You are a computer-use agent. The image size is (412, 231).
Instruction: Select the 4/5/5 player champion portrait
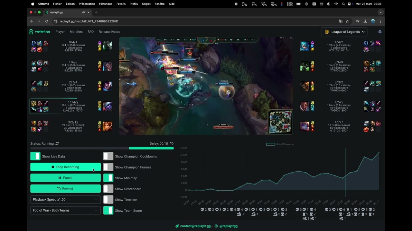coord(304,106)
